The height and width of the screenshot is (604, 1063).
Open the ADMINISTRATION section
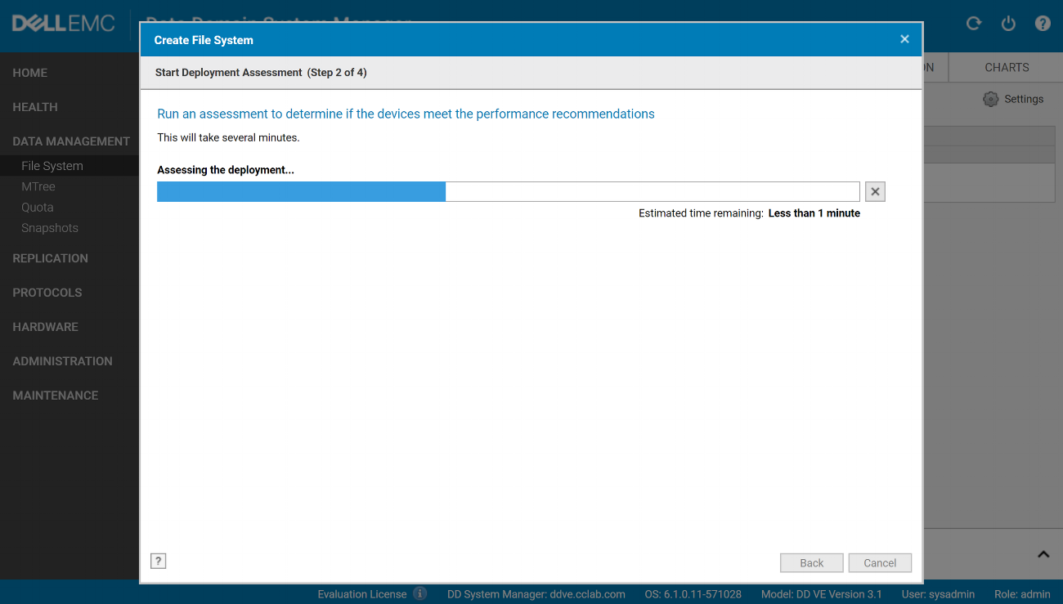coord(63,361)
